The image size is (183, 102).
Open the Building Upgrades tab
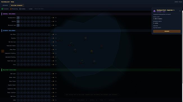click(x=17, y=6)
